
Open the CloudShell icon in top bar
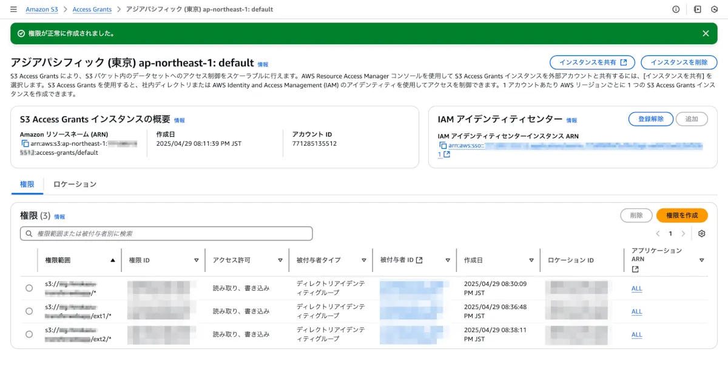click(x=698, y=10)
